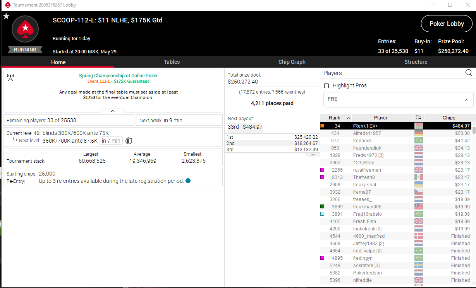Image resolution: width=476 pixels, height=288 pixels.
Task: Select player Fredw1972 [3]
Action: coord(395,155)
